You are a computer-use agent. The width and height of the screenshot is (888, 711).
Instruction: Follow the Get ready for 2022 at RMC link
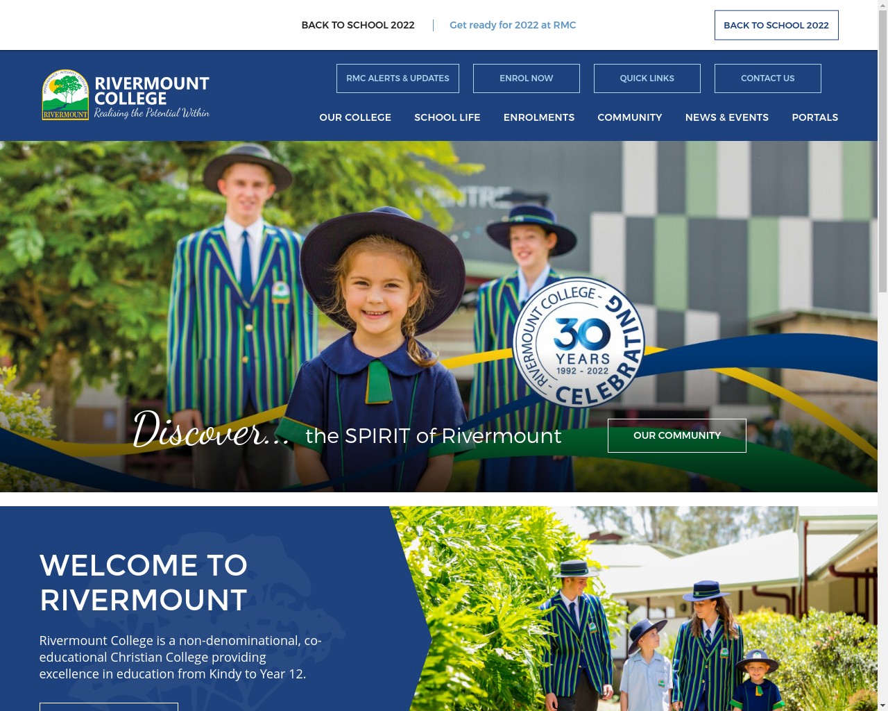click(x=513, y=25)
